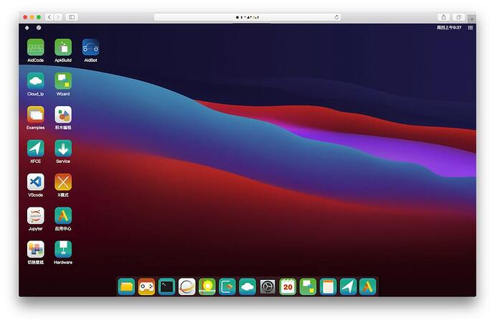Viewport: 495px width, 323px height.
Task: Open the Examples folder icon
Action: coord(35,115)
